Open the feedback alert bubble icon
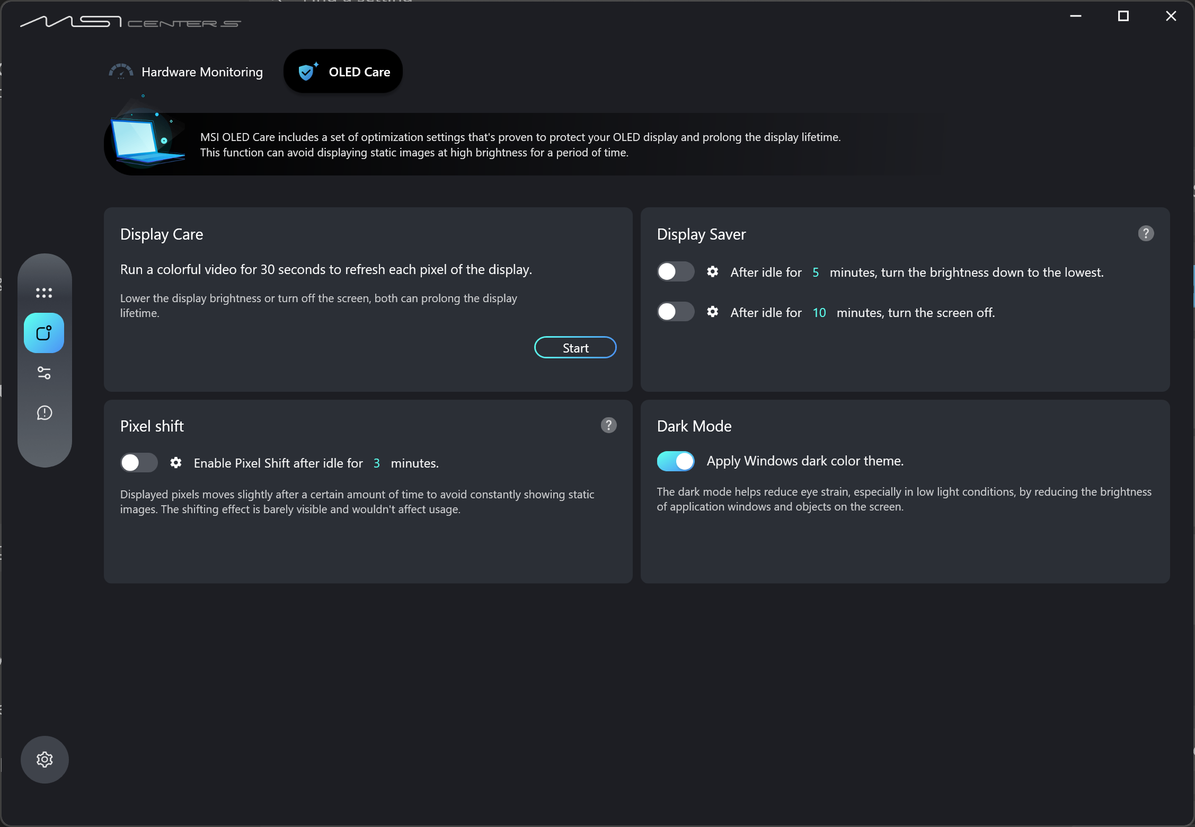The image size is (1195, 827). (x=45, y=413)
